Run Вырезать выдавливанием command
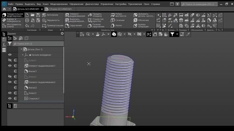This screenshot has width=234, height=131. (x=75, y=20)
